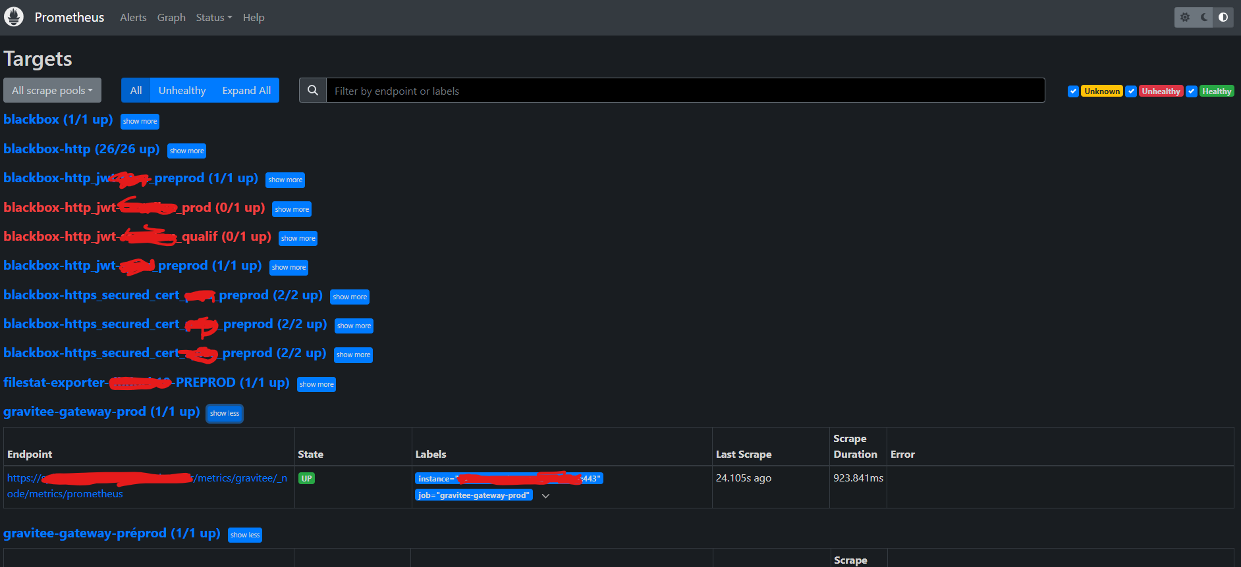Show more for the prod (0/1 up) pool
Screen dimensions: 1241x567
pos(292,209)
